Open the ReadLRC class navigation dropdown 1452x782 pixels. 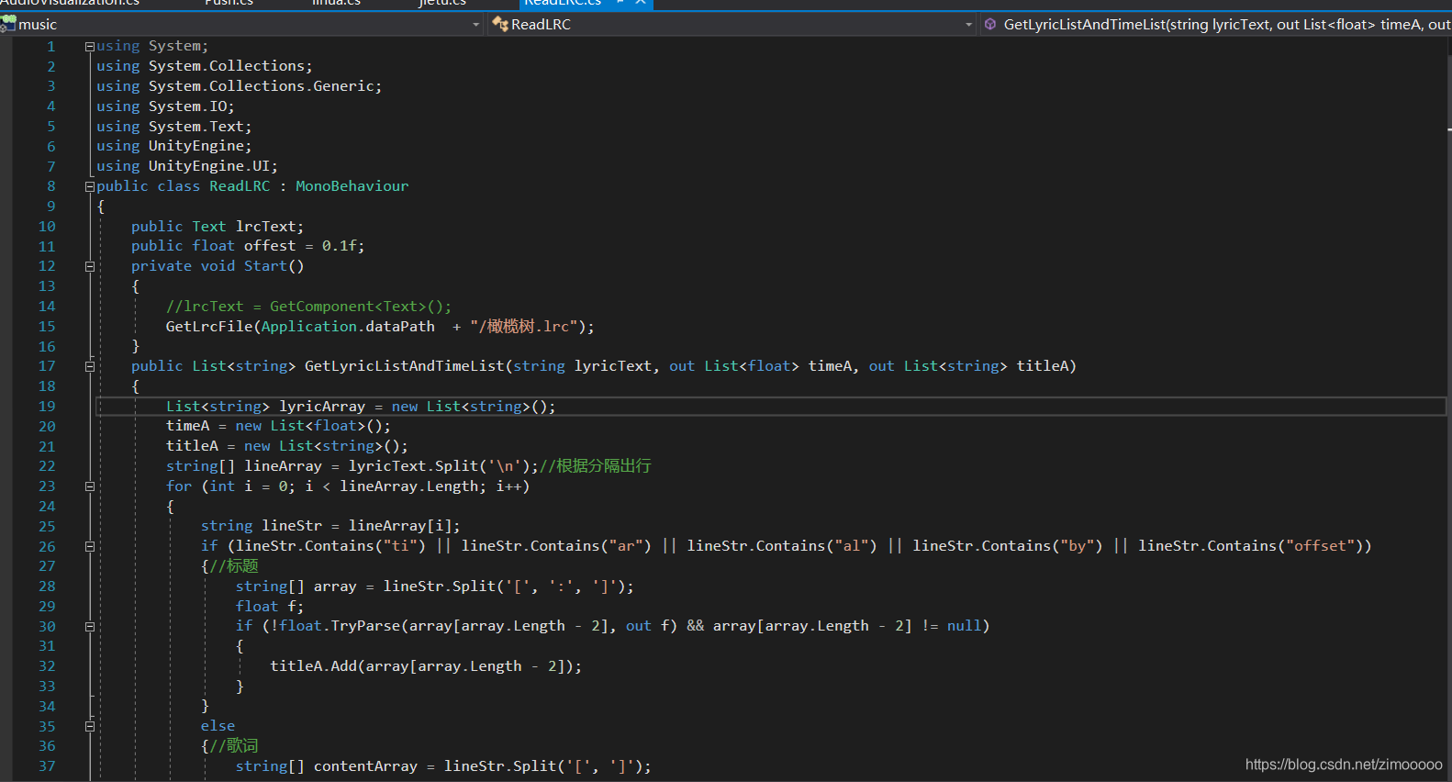[x=732, y=25]
